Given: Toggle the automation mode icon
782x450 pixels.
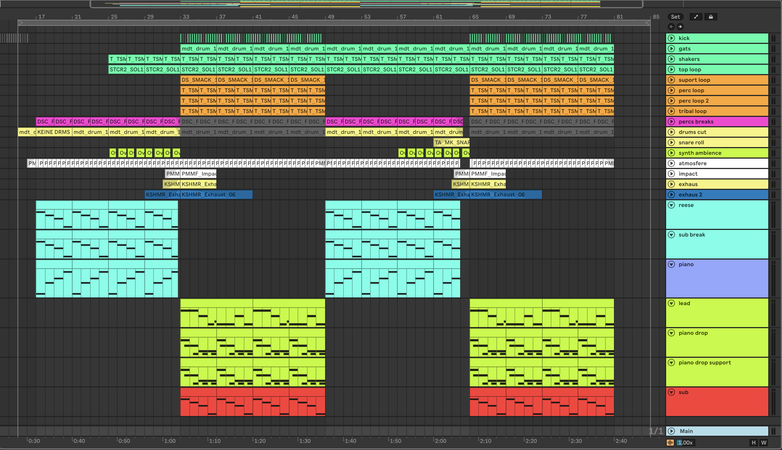Looking at the screenshot, I should [696, 17].
